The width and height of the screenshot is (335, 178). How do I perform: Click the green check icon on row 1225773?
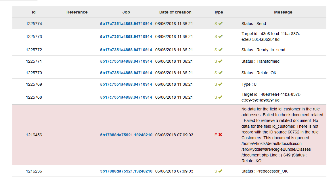pos(220,37)
